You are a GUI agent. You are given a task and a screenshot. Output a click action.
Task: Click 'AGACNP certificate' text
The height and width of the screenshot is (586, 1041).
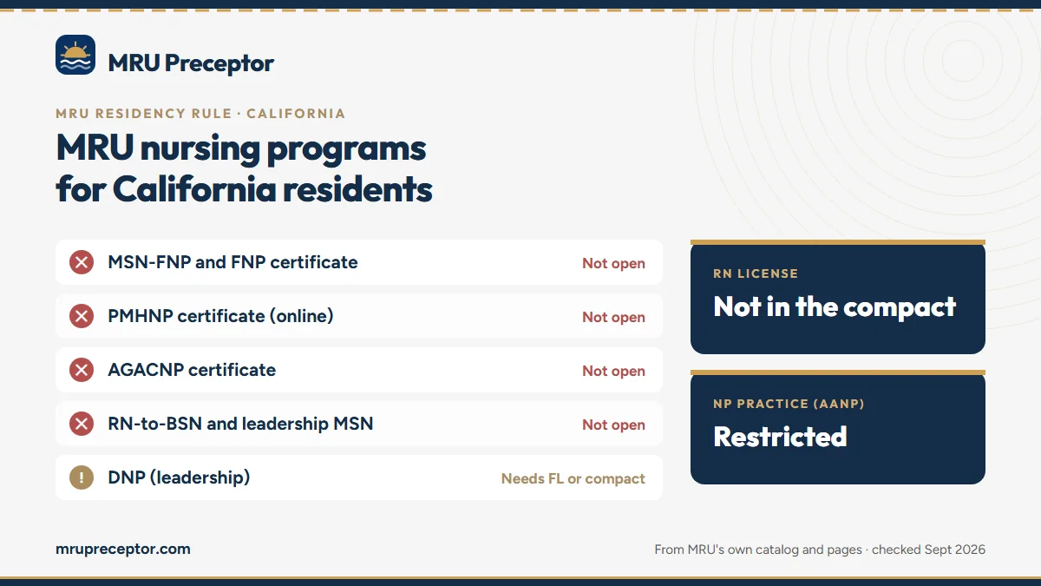coord(192,370)
